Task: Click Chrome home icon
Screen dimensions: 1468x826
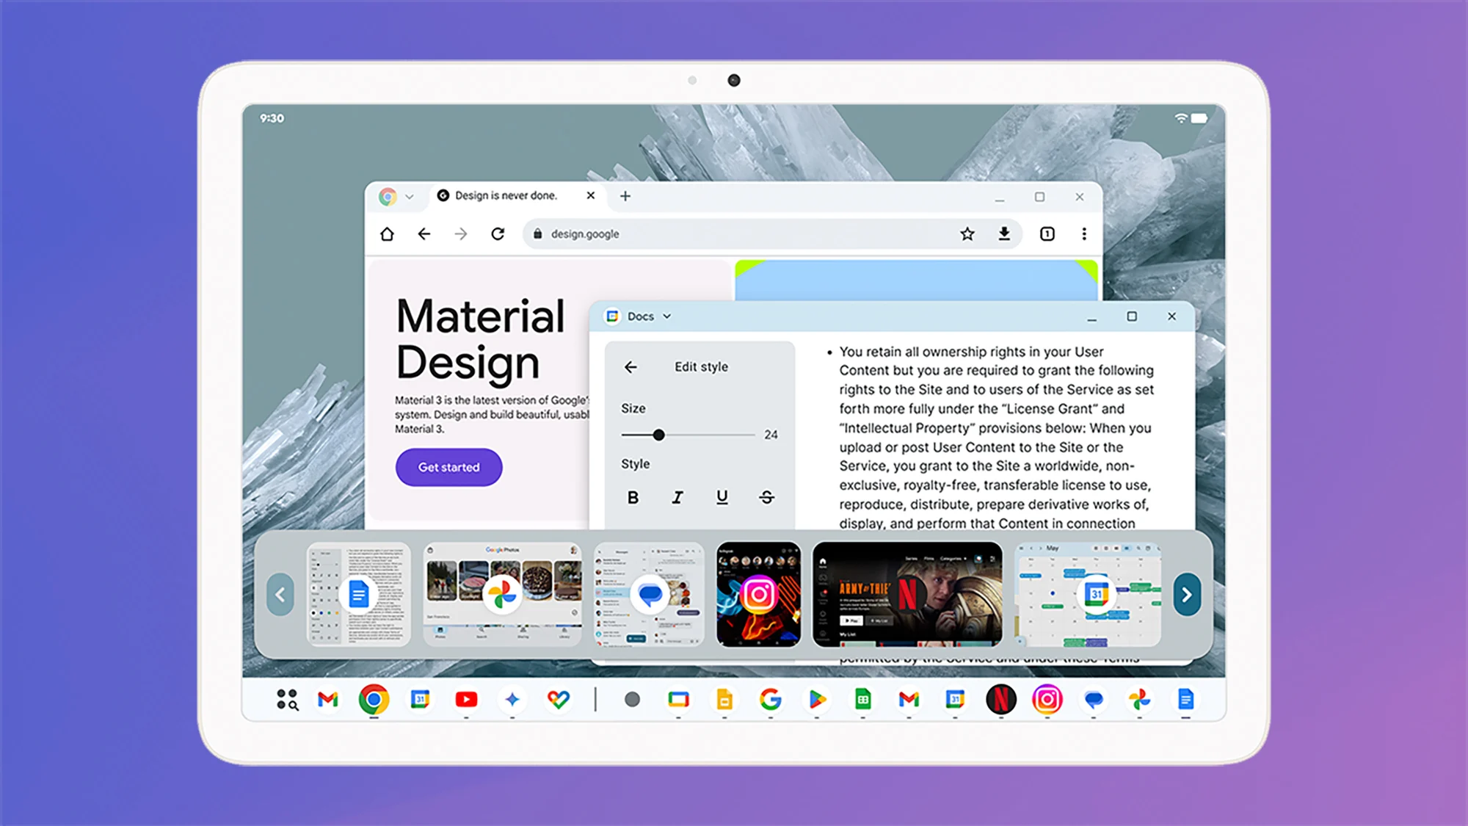Action: (x=387, y=234)
